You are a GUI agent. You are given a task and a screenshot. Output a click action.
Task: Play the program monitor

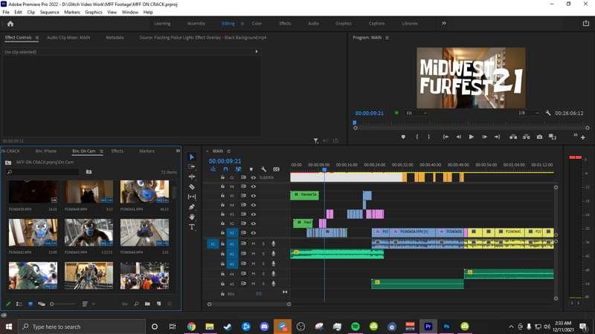[x=472, y=137]
